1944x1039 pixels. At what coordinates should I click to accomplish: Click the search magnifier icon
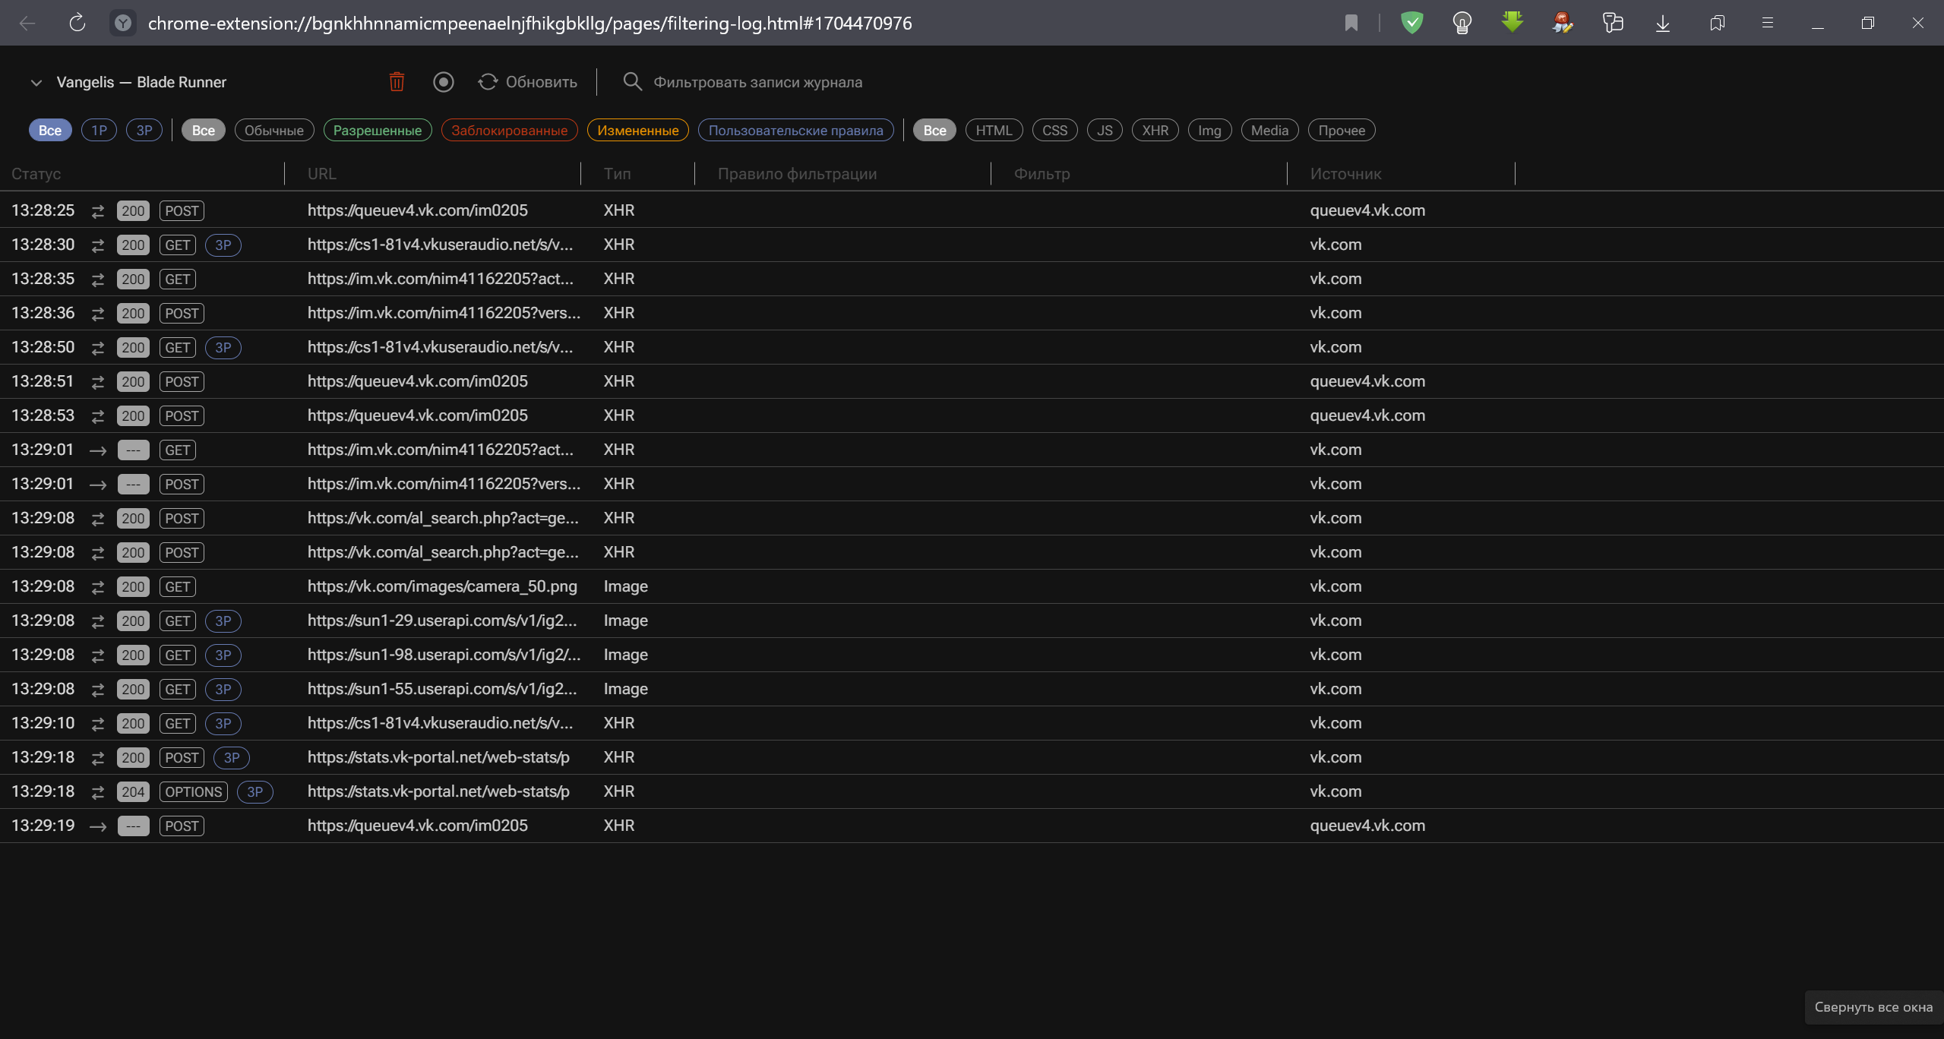coord(632,81)
